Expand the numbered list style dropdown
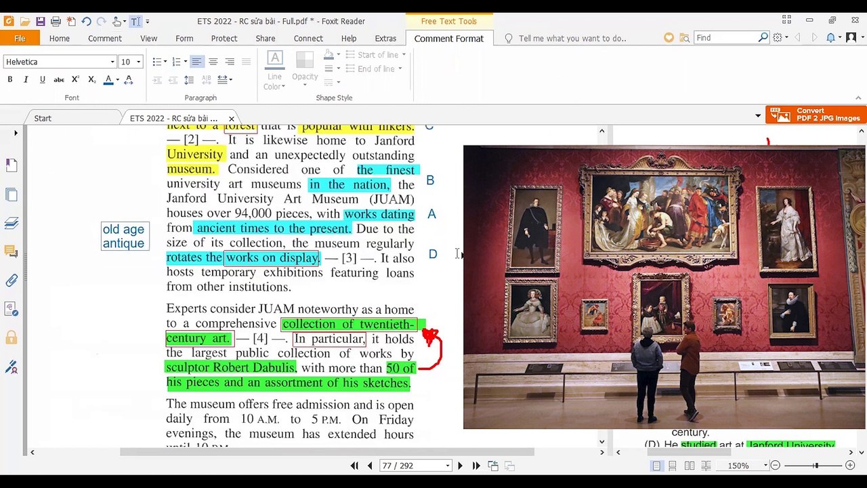The image size is (867, 488). point(185,62)
